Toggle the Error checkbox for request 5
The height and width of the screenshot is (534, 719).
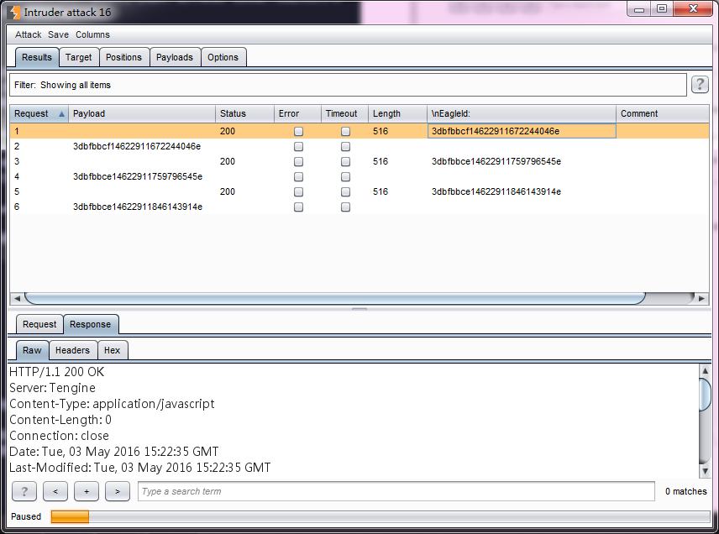pos(298,192)
